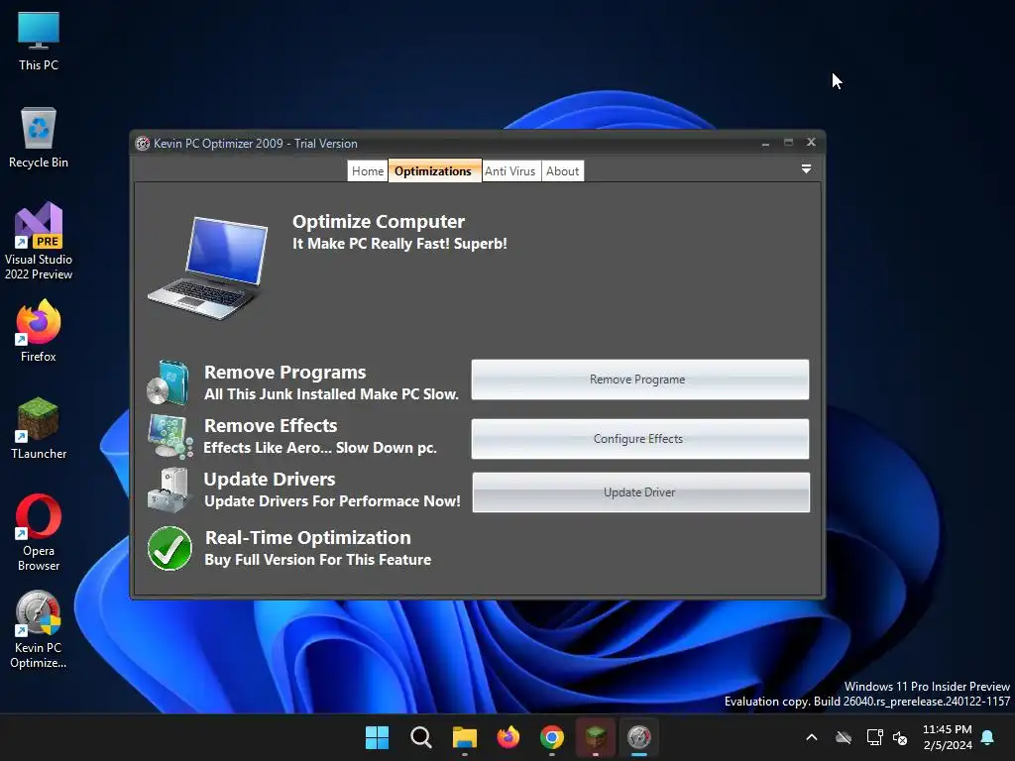
Task: Select This PC desktop icon
Action: point(39,42)
